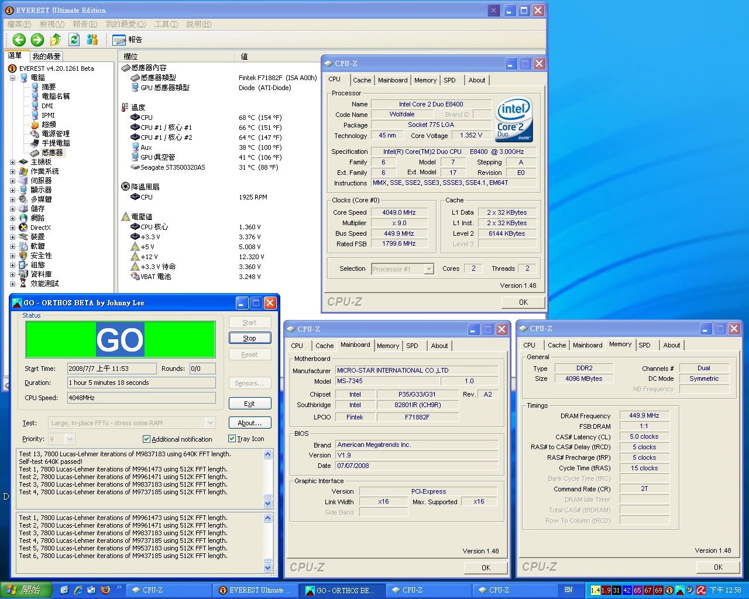Image resolution: width=749 pixels, height=599 pixels.
Task: Click the 降溫風扇 fan section icon
Action: tap(125, 187)
